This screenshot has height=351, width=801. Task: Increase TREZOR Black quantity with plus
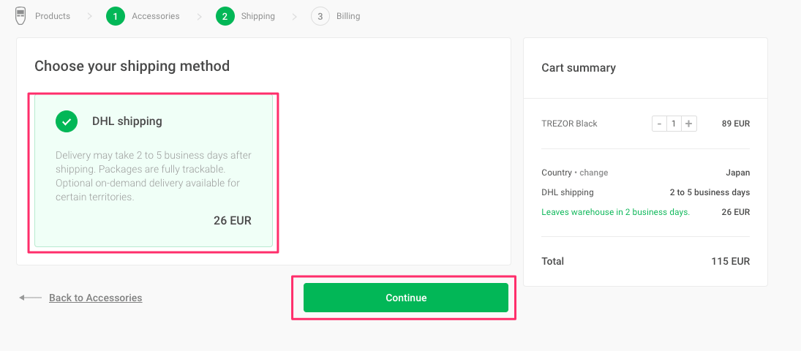689,124
